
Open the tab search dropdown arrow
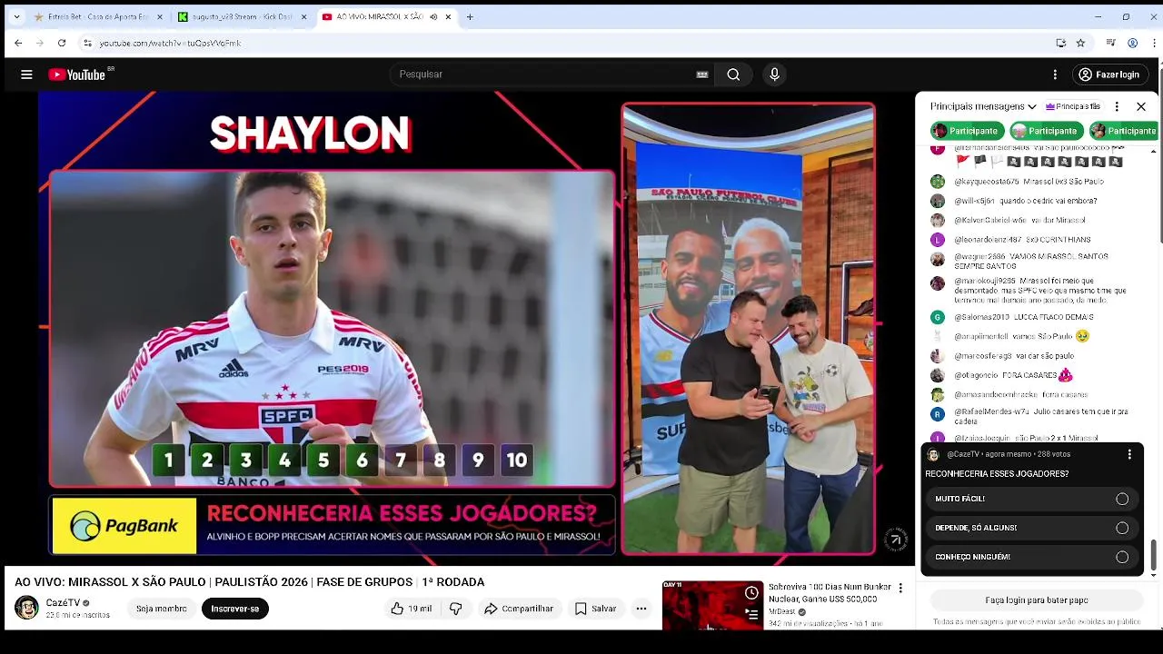point(16,16)
